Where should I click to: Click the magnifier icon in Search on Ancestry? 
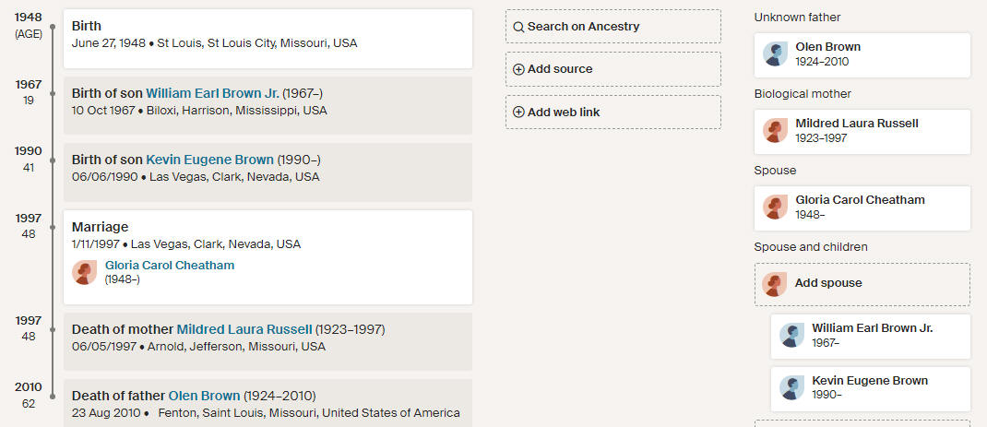pos(518,27)
